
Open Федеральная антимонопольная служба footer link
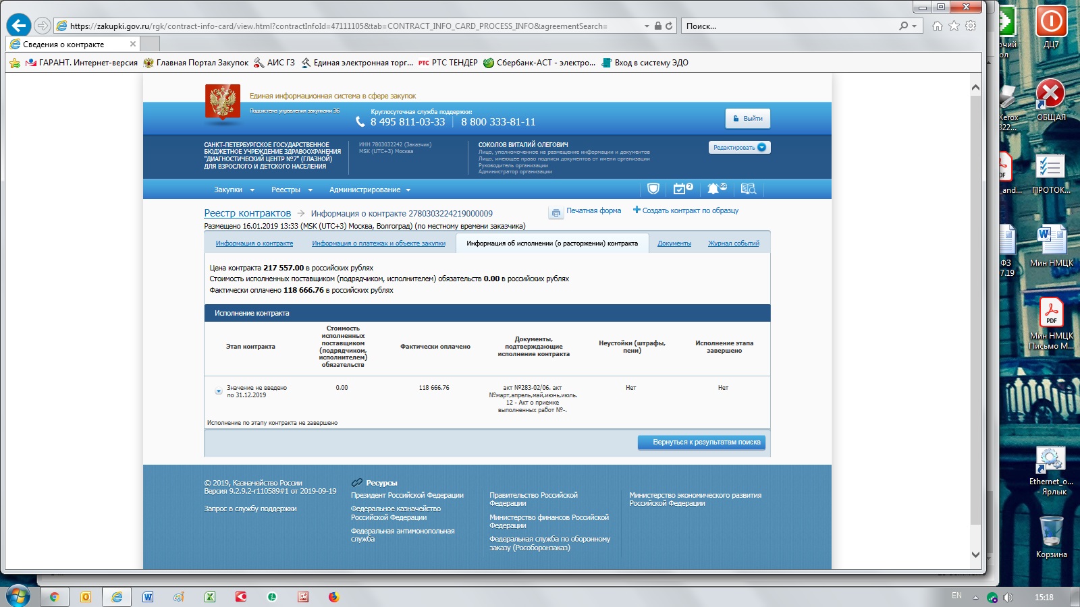[x=403, y=535]
